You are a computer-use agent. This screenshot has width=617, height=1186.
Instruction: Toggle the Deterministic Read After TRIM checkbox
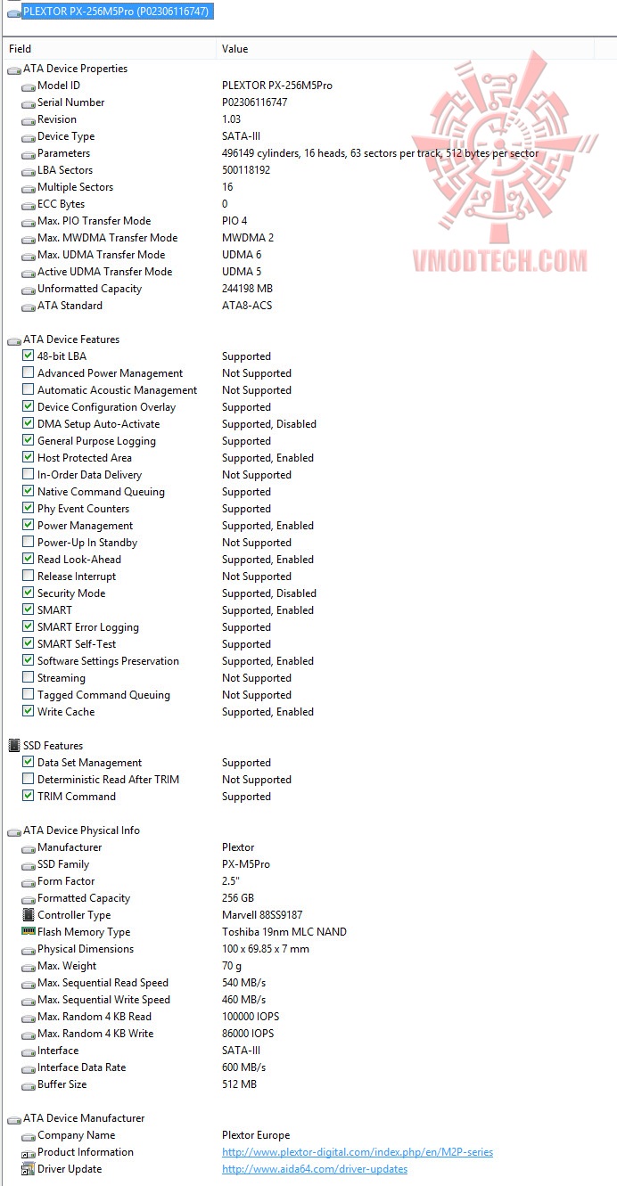[29, 780]
